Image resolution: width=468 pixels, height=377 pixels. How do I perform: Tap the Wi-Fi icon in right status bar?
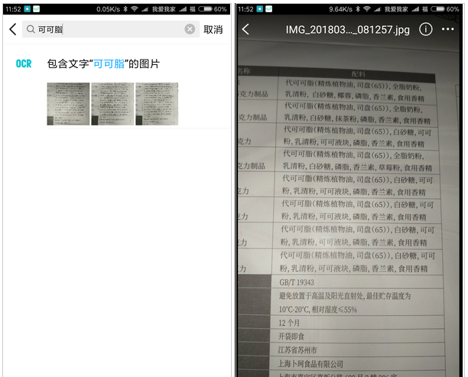[x=367, y=9]
